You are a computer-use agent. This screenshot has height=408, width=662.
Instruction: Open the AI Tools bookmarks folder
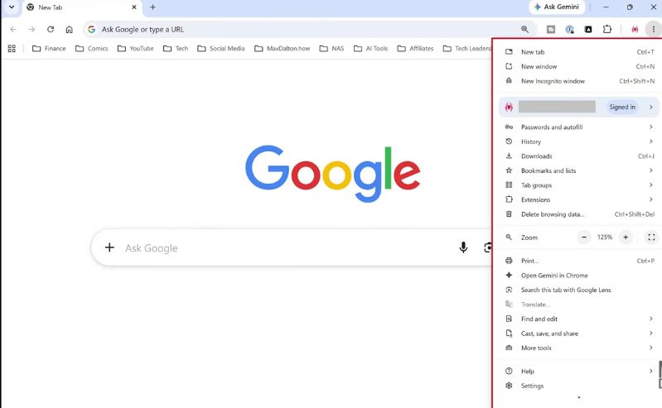(370, 49)
